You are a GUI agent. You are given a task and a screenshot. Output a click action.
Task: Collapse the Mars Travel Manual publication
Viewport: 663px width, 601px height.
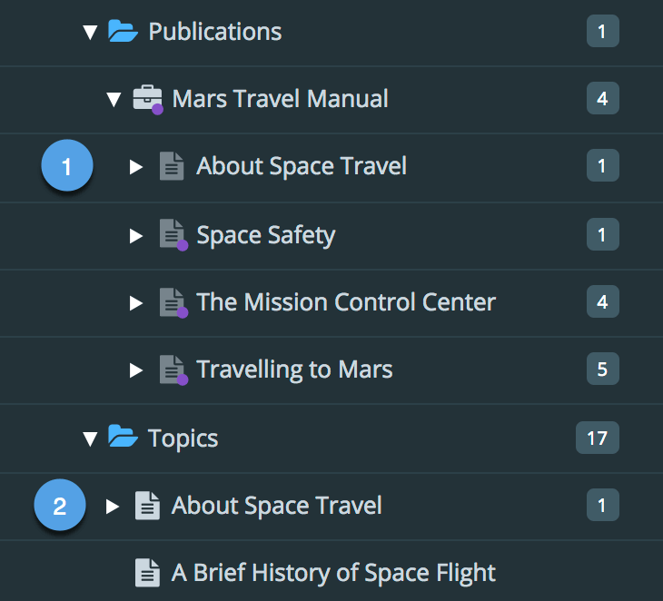114,99
